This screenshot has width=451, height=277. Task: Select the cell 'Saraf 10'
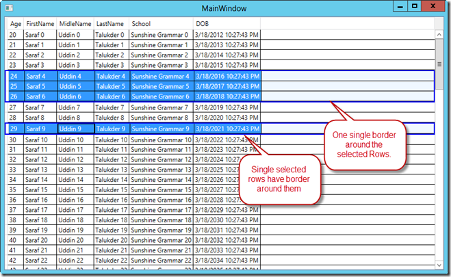coord(40,140)
